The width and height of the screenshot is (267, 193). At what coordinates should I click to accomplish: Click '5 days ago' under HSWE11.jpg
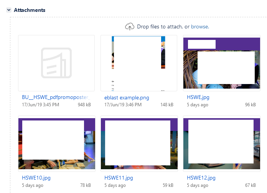point(115,185)
